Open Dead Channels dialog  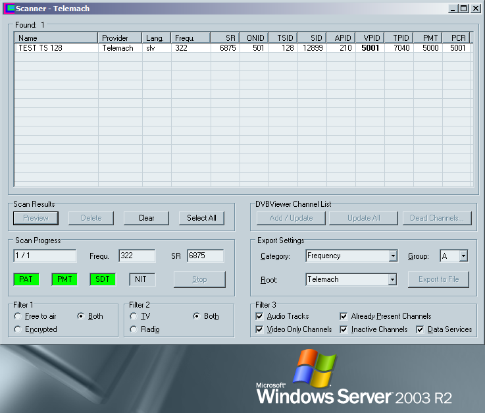coord(437,218)
